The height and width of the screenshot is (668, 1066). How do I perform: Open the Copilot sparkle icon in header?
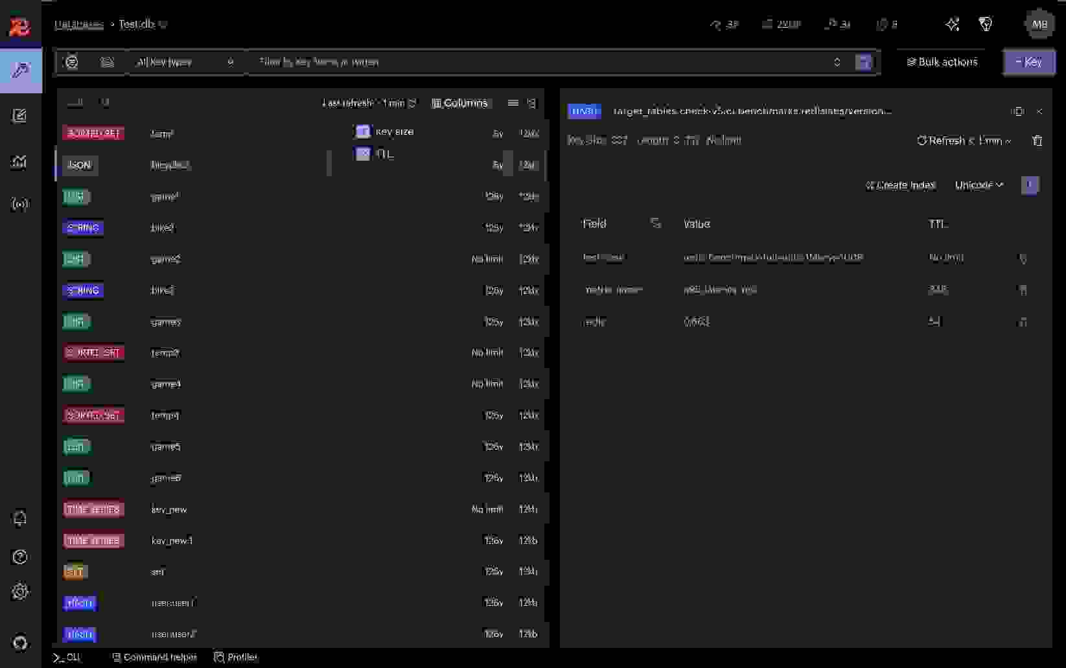pyautogui.click(x=952, y=25)
